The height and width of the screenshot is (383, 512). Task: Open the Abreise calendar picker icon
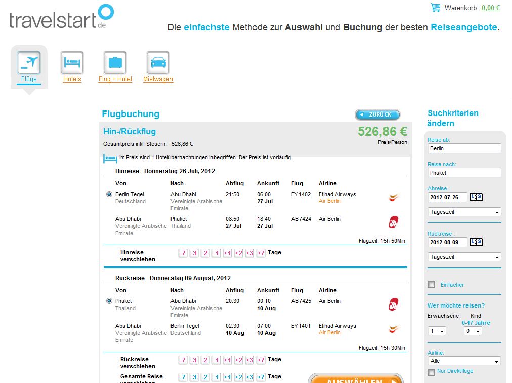pyautogui.click(x=476, y=197)
